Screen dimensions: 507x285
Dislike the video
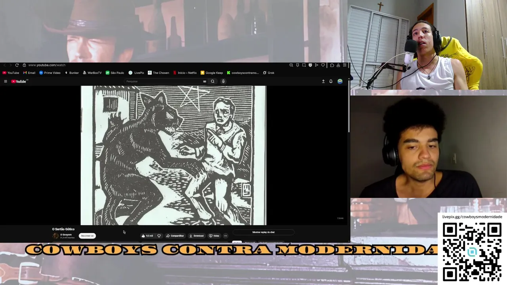159,236
